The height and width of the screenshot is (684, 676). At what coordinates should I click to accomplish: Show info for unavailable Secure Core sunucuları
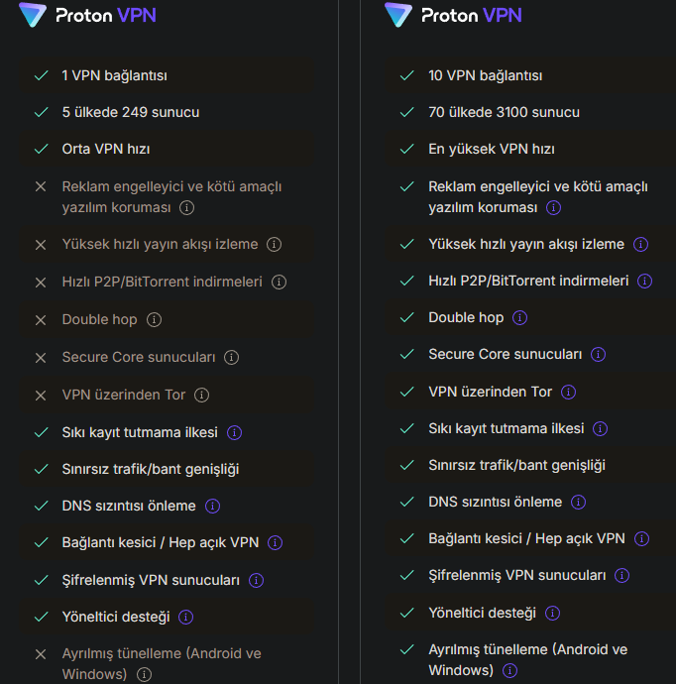click(x=231, y=357)
